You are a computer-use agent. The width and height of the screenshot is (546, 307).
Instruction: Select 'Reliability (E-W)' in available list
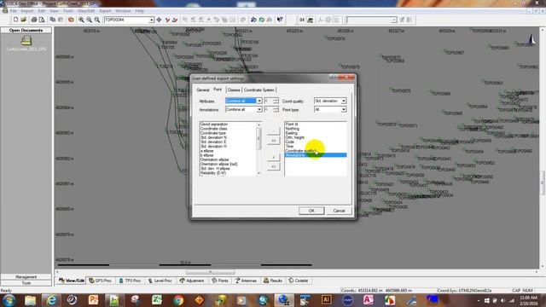pos(213,173)
